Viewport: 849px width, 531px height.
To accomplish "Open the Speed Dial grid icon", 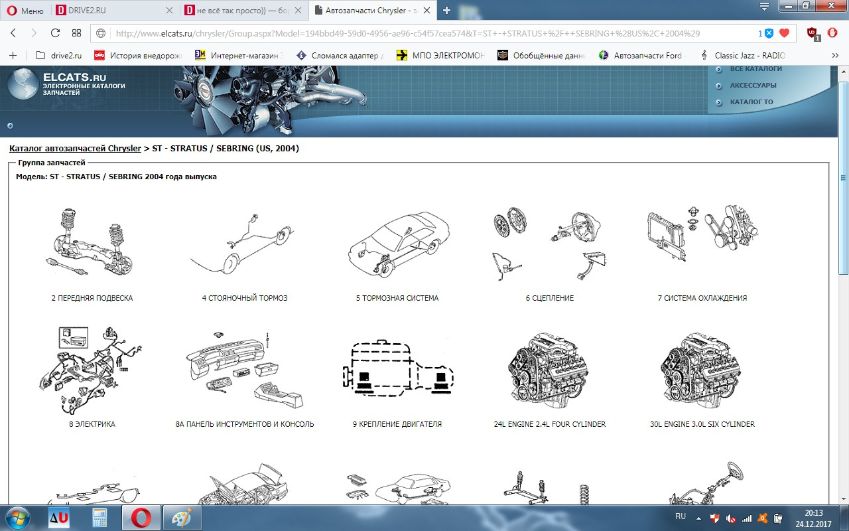I will (x=76, y=33).
